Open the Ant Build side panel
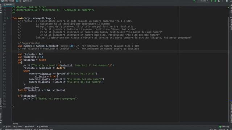The width and height of the screenshot is (232, 130). (231, 9)
